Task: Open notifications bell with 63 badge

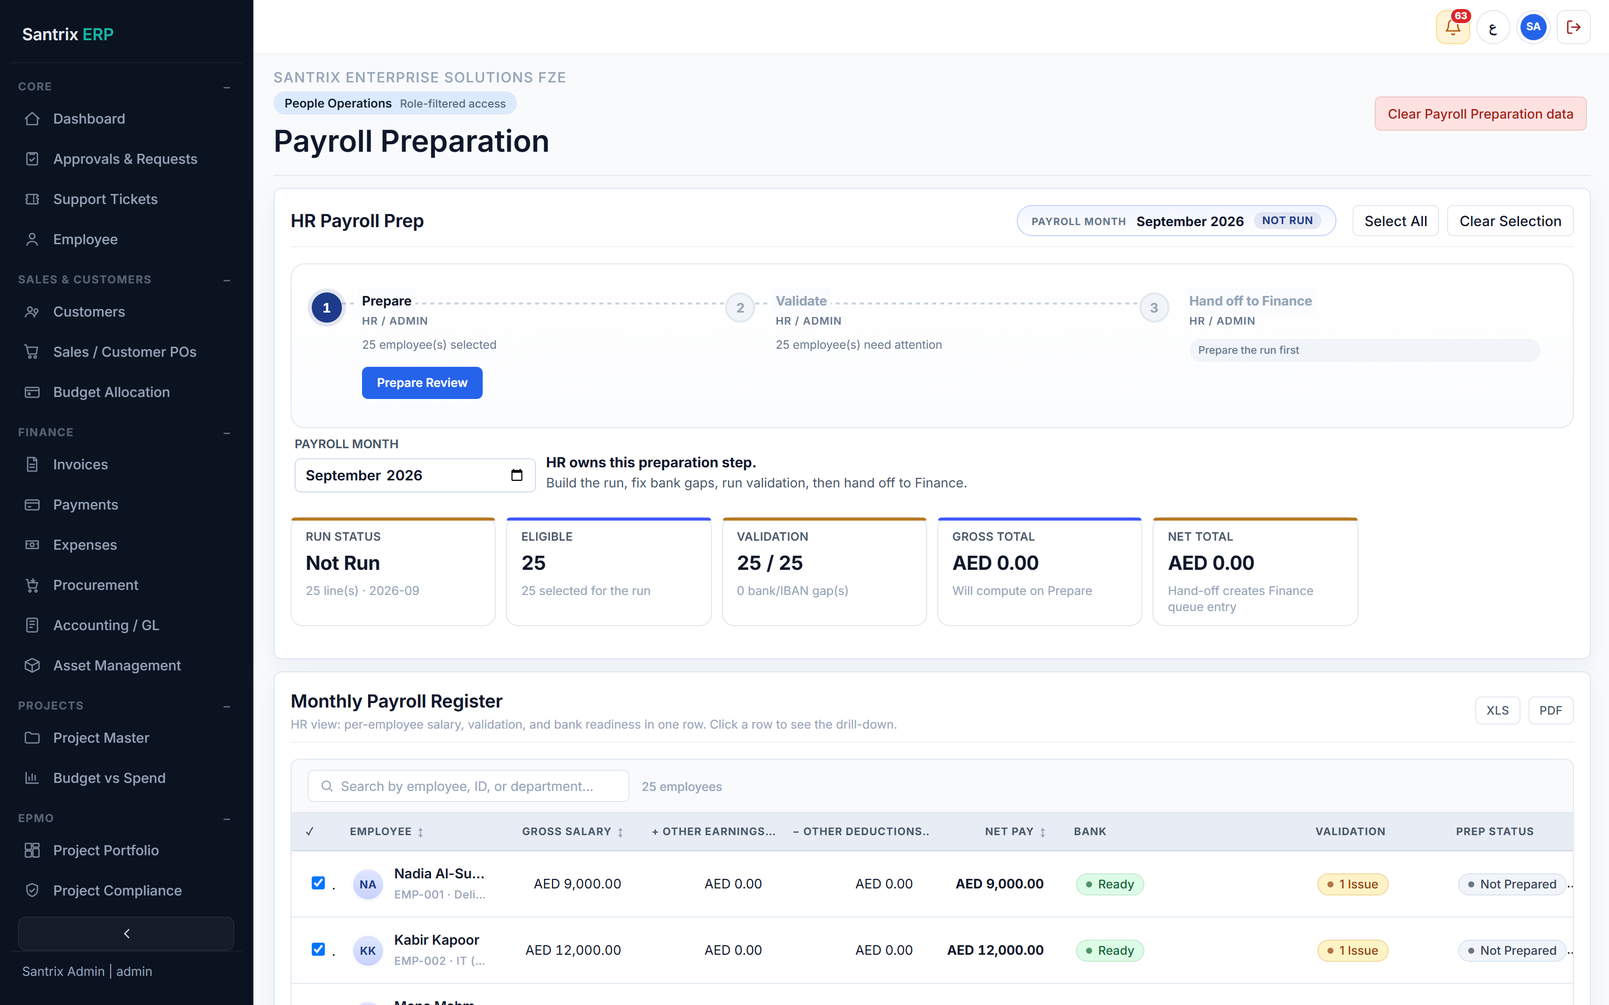Action: coord(1453,27)
